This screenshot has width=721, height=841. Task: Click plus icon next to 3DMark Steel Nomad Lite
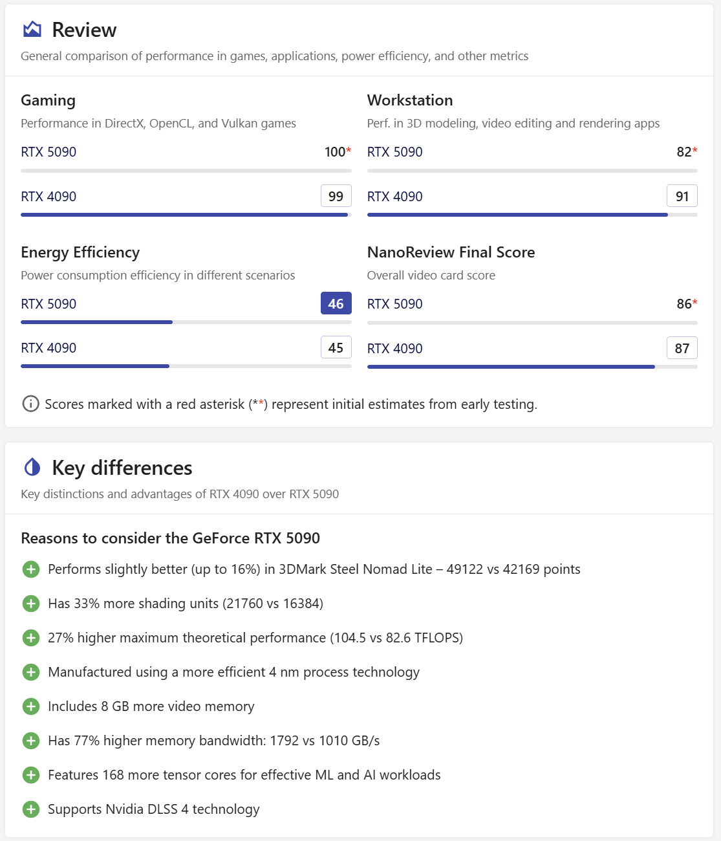[x=31, y=569]
